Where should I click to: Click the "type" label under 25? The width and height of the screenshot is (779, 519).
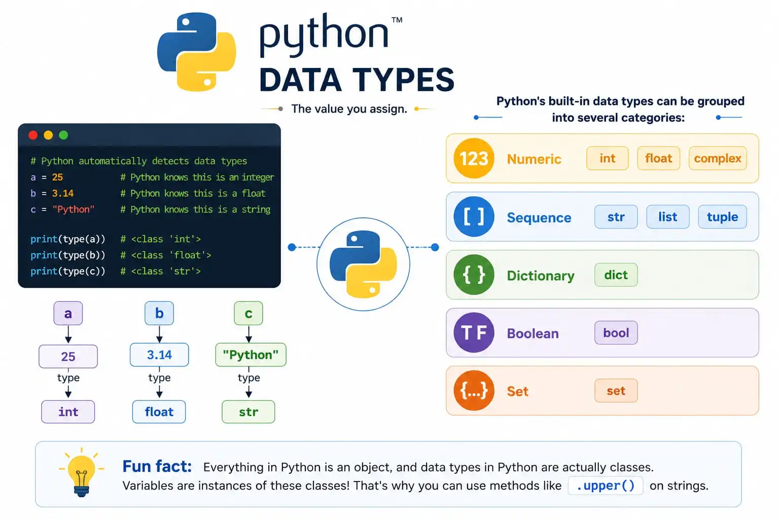[x=68, y=378]
